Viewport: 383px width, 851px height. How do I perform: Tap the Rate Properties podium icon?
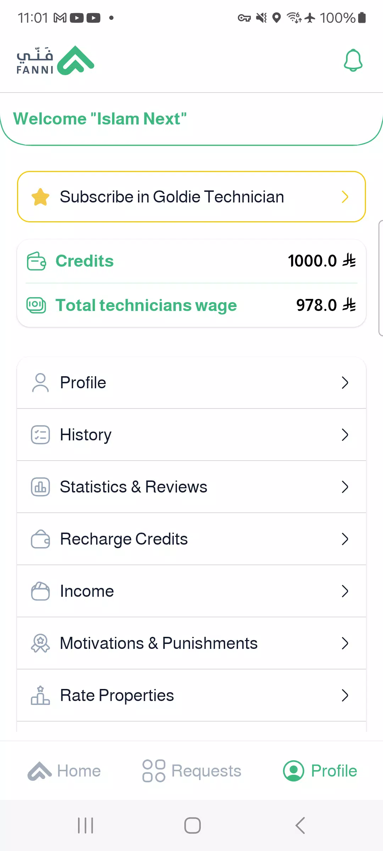pos(40,695)
